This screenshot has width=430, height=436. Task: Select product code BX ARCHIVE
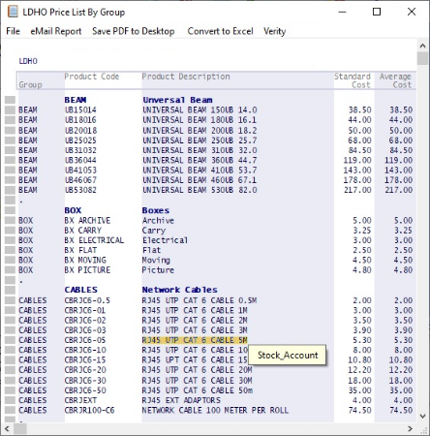pyautogui.click(x=87, y=221)
